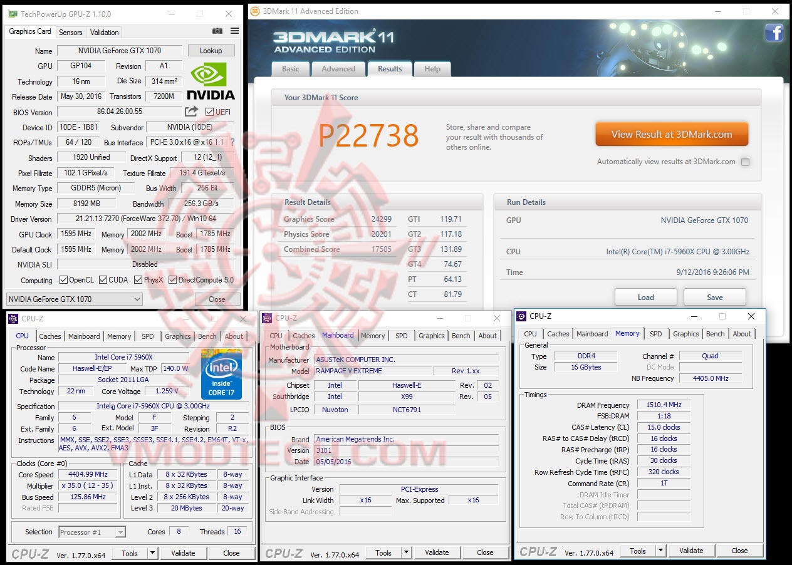The width and height of the screenshot is (792, 565).
Task: Click the BIOS share/export arrow icon
Action: [x=191, y=111]
